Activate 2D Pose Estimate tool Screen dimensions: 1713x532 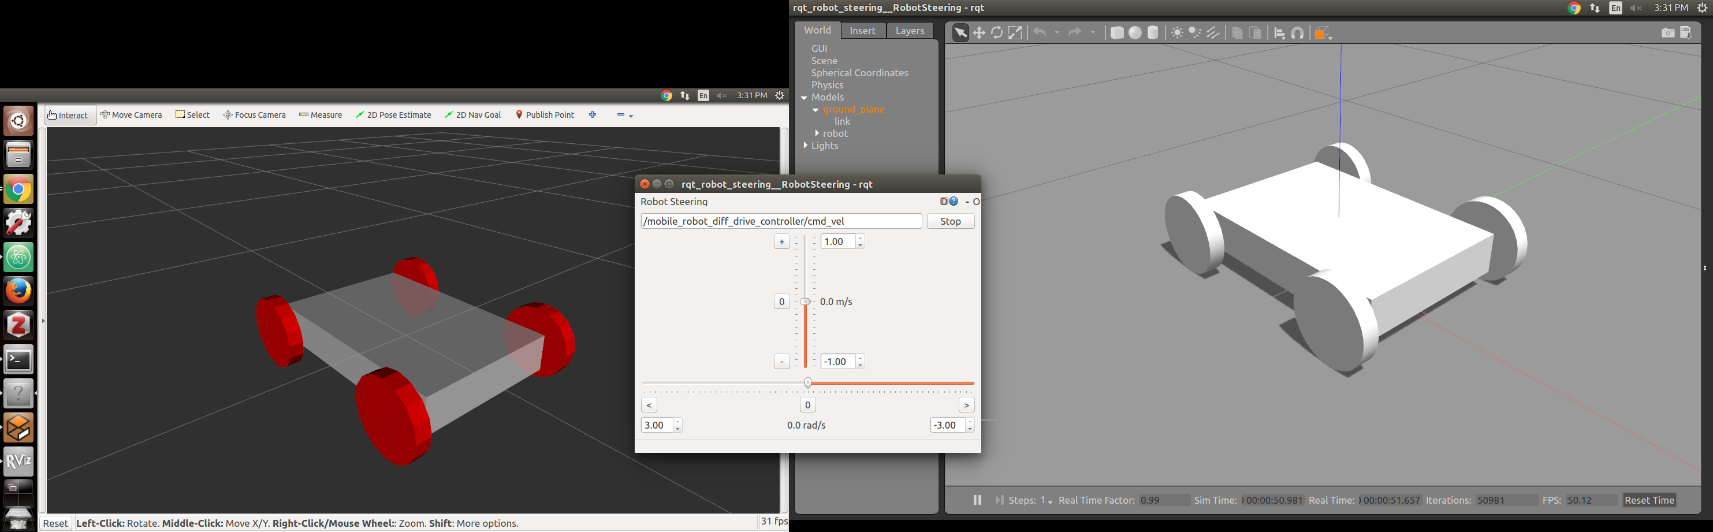[394, 115]
